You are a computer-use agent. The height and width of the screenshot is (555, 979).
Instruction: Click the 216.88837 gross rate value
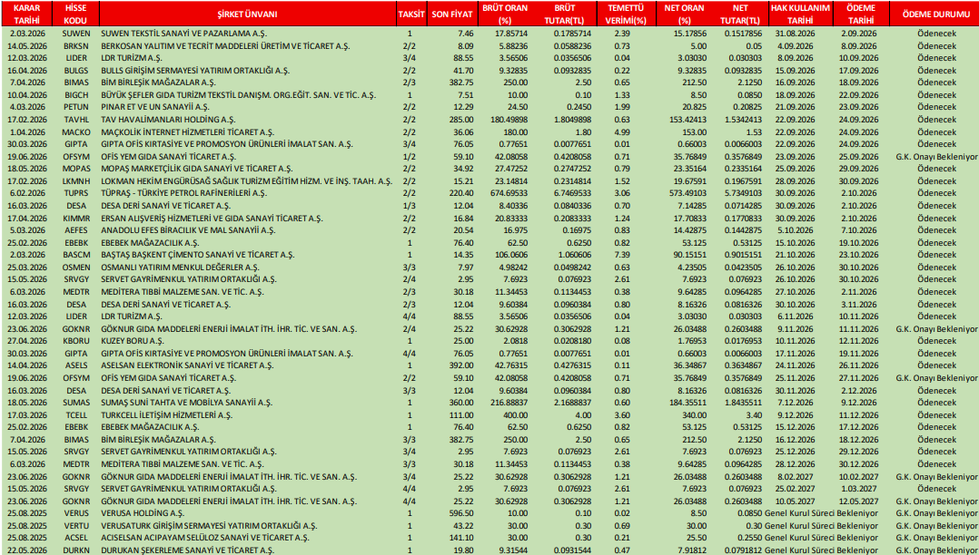click(510, 403)
